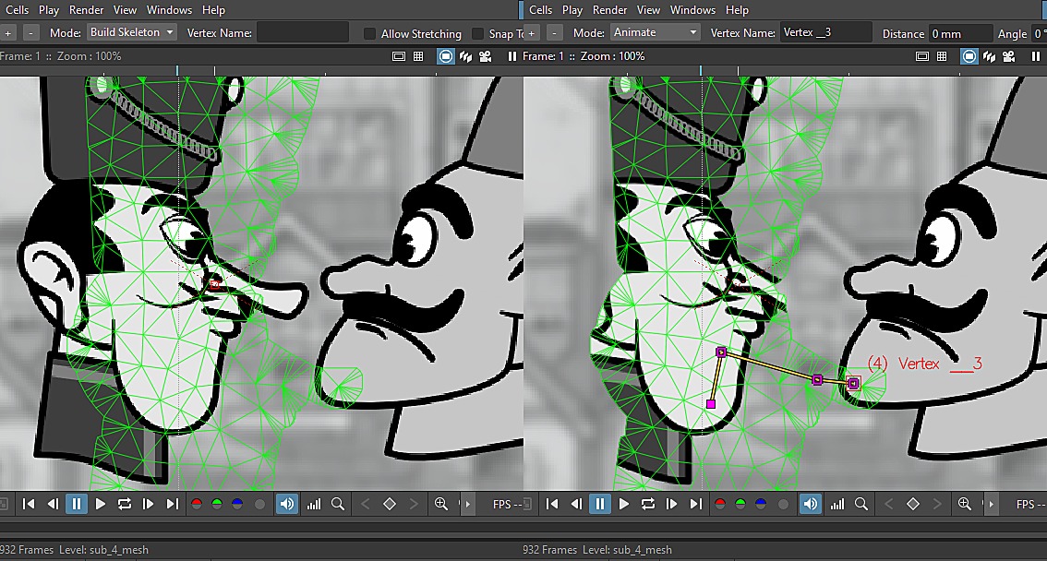
Task: Toggle loop playback in left viewer
Action: pyautogui.click(x=125, y=505)
